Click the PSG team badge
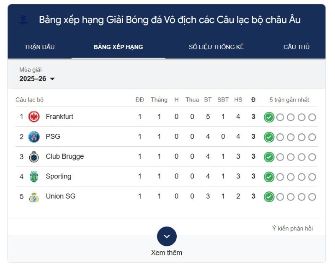Screen dimensions: 335x270 pyautogui.click(x=33, y=137)
